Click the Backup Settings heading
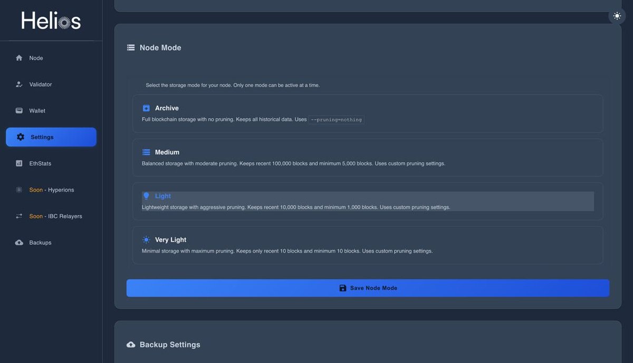633x363 pixels. [170, 345]
